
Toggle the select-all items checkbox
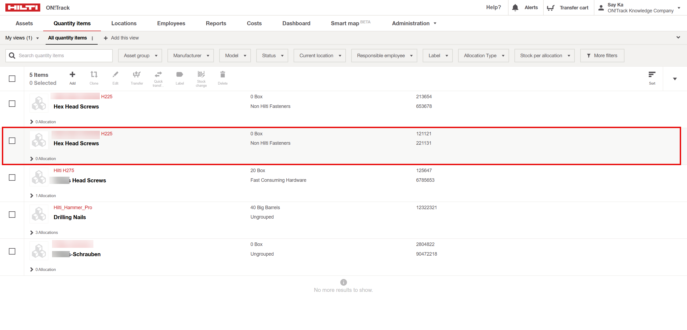[12, 79]
